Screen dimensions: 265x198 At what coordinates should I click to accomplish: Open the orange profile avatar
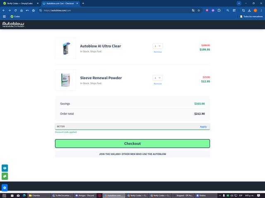255,10
